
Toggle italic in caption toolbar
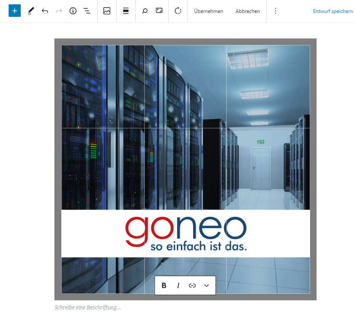(178, 285)
